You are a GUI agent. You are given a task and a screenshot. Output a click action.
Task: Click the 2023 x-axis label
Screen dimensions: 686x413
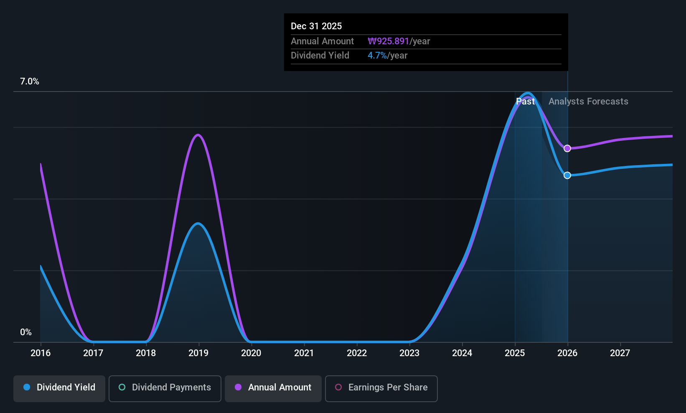click(x=409, y=353)
